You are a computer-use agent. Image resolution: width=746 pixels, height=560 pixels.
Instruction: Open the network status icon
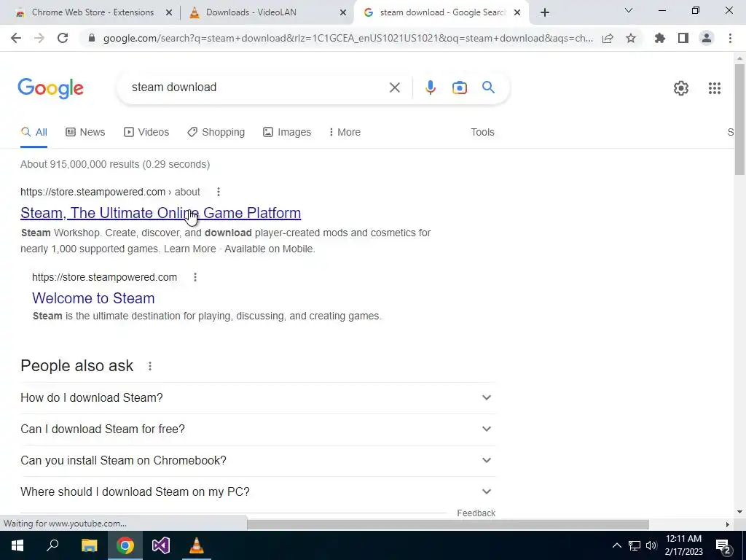635,545
